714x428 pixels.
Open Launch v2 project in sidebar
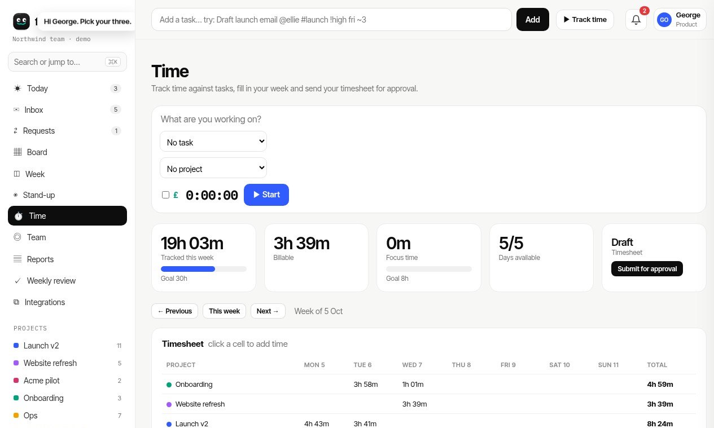[x=67, y=346]
